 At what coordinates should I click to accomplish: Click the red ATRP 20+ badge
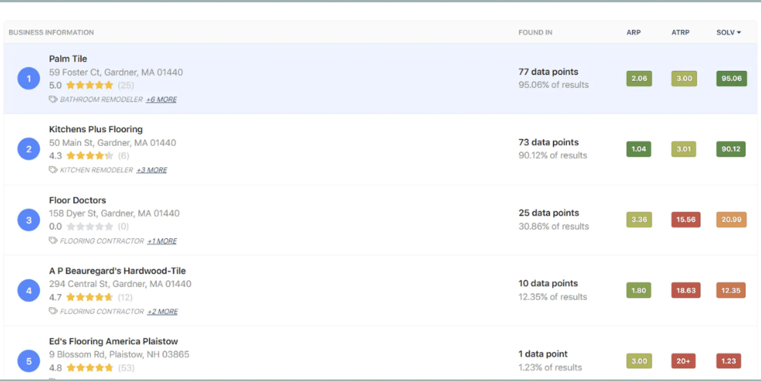(x=683, y=361)
